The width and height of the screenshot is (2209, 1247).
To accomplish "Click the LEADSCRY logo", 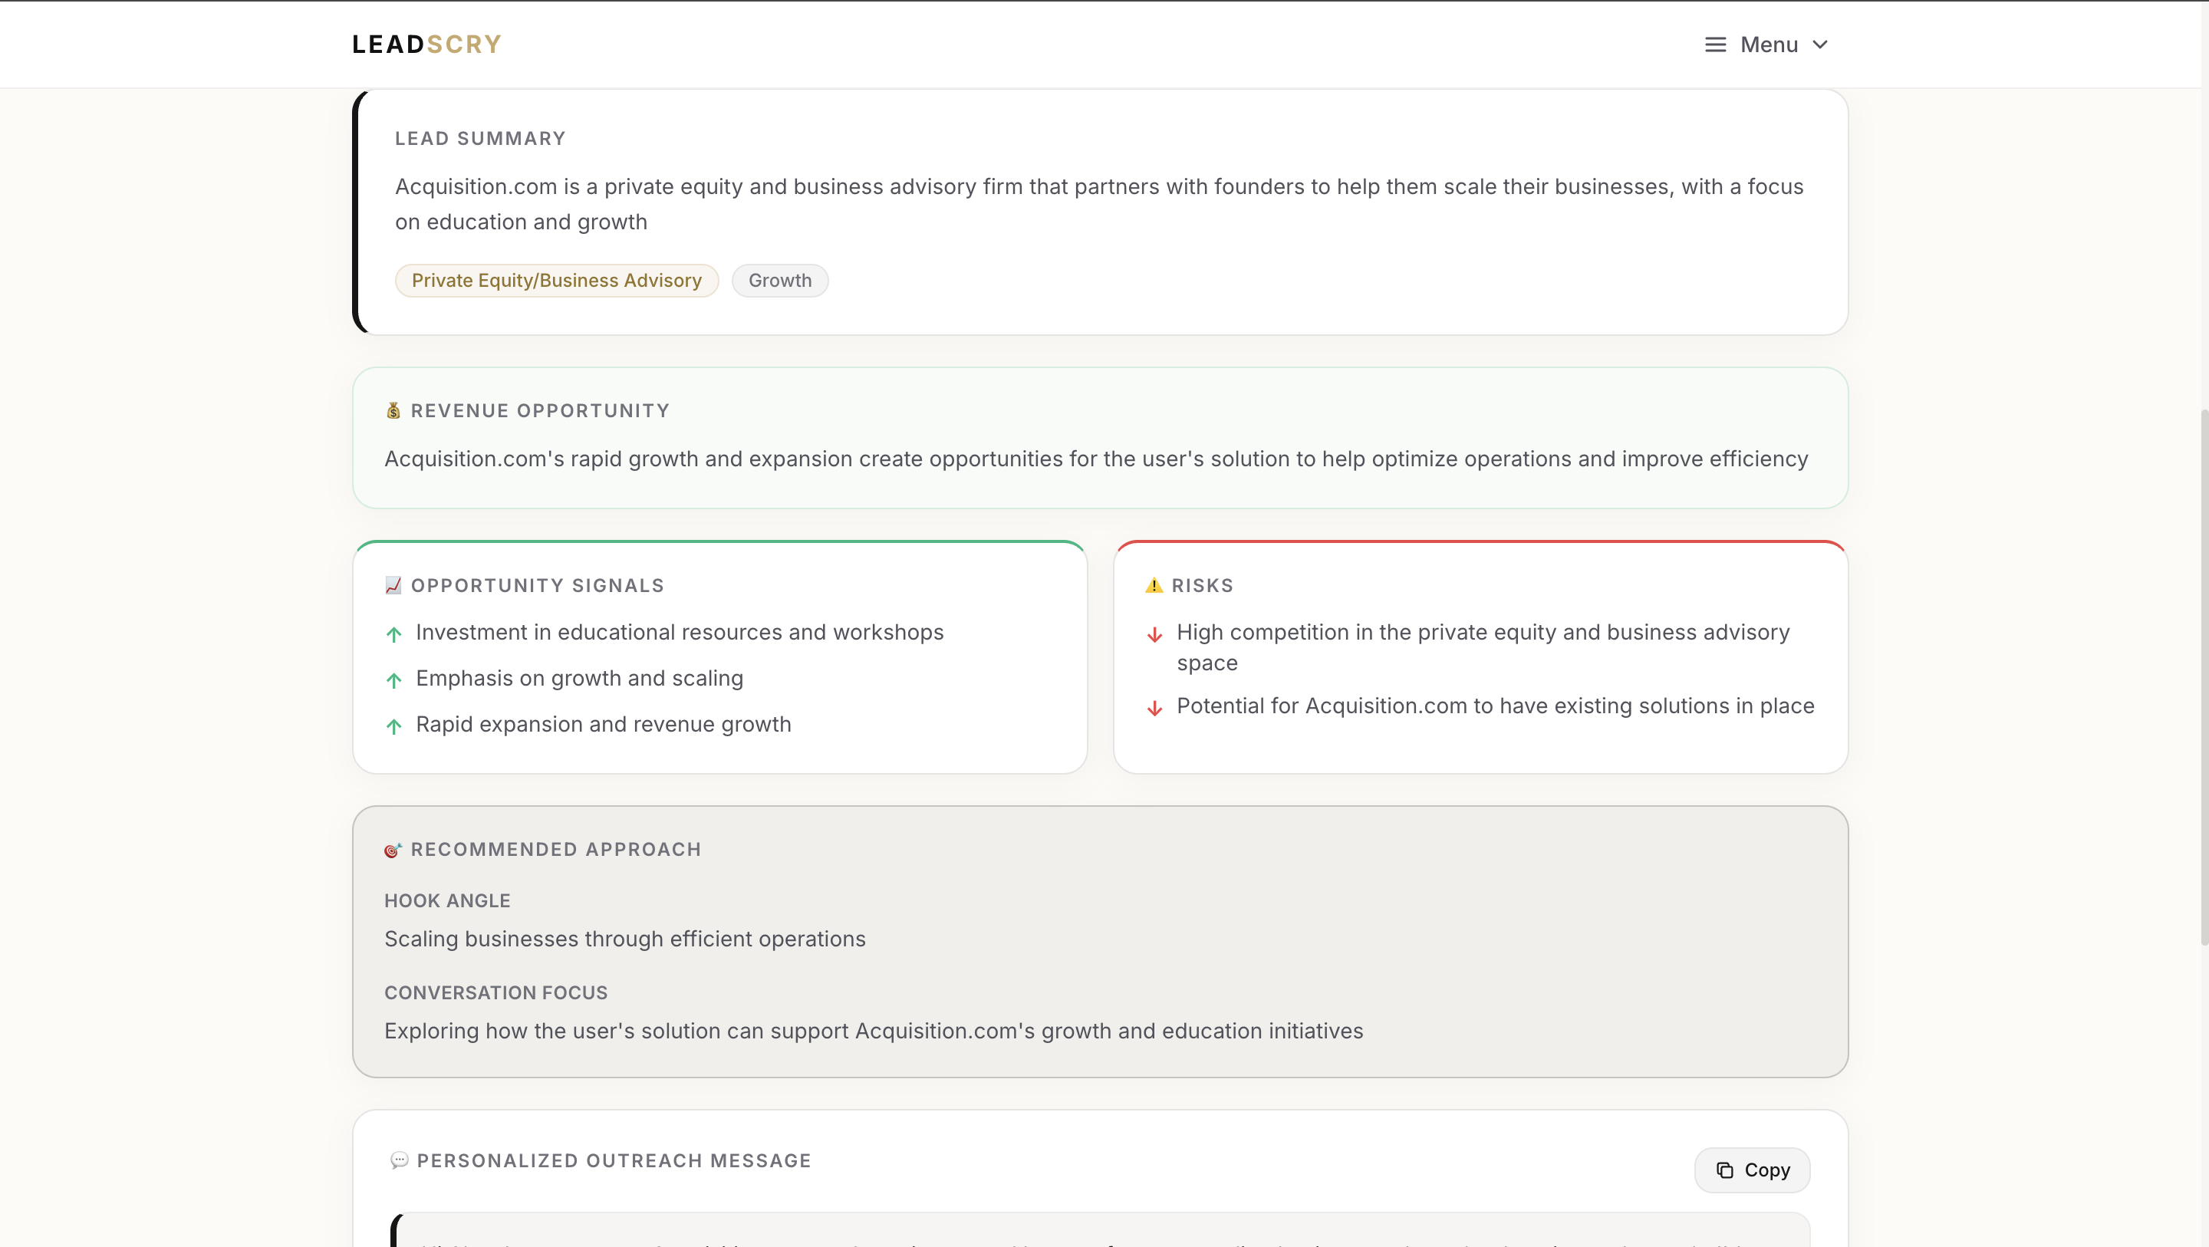I will click(427, 44).
